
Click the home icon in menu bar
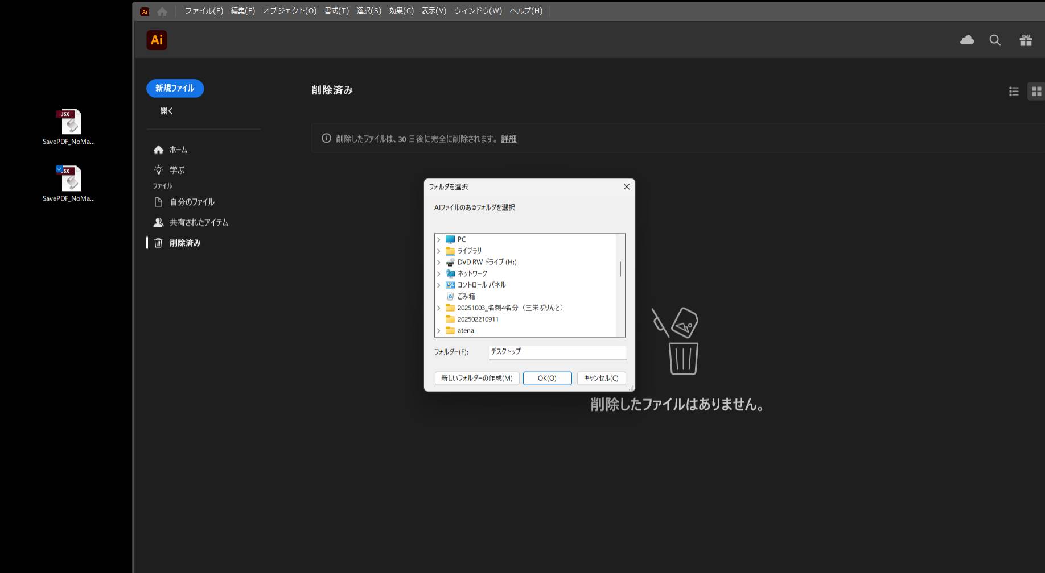tap(162, 11)
